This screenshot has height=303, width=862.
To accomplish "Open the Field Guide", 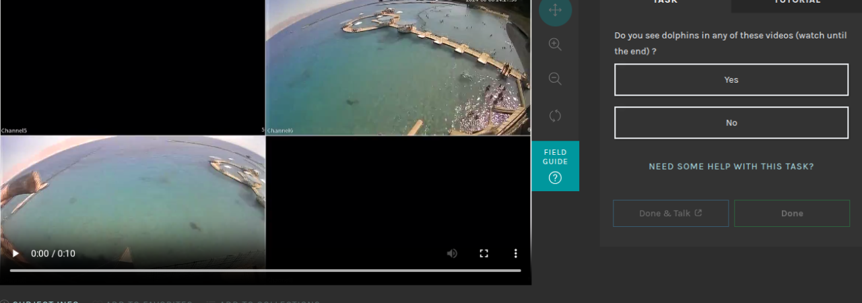I will [x=555, y=166].
